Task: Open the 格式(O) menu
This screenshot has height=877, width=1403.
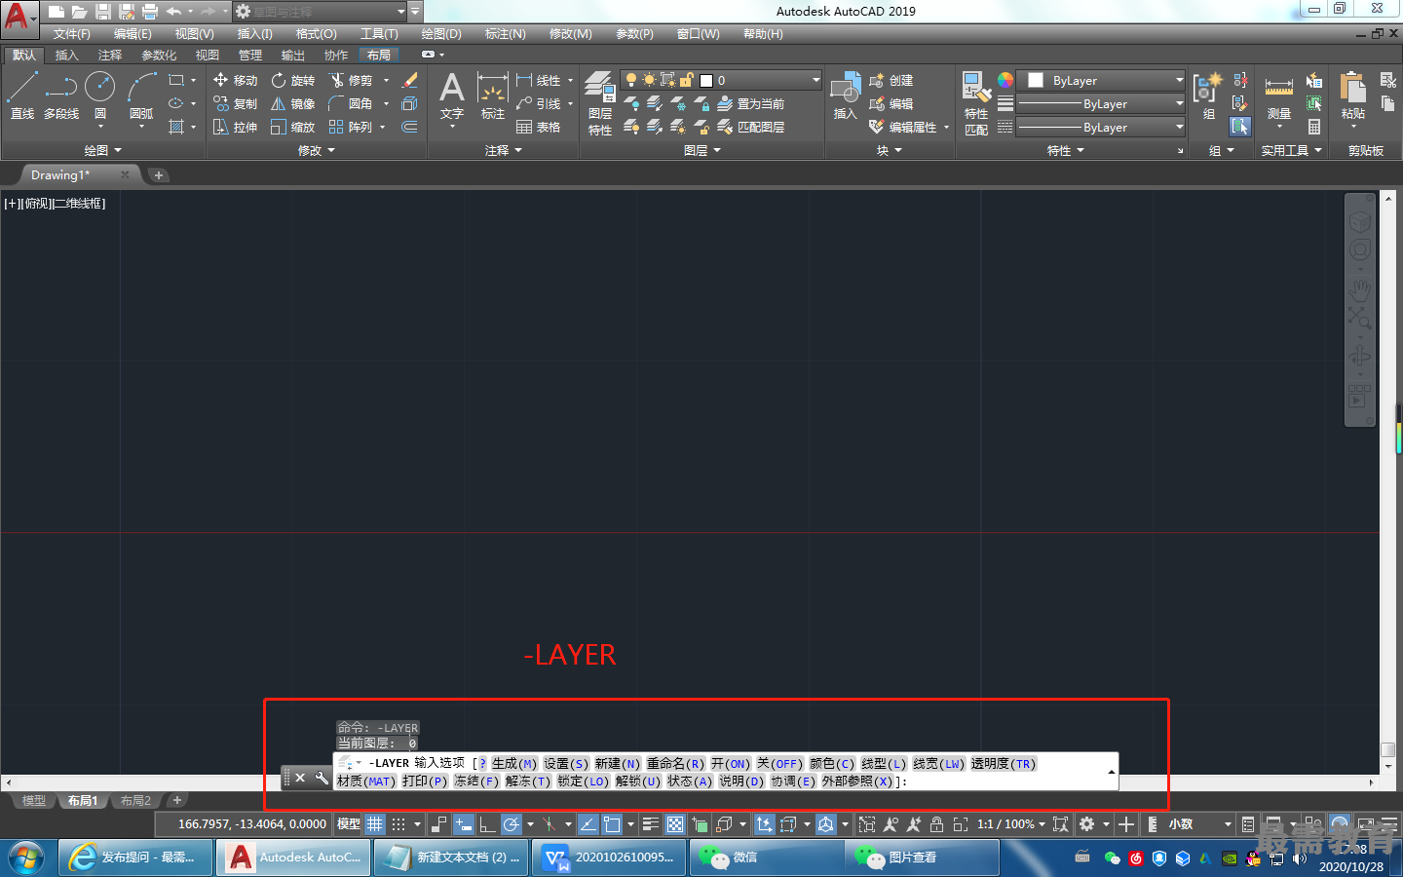Action: [x=316, y=34]
